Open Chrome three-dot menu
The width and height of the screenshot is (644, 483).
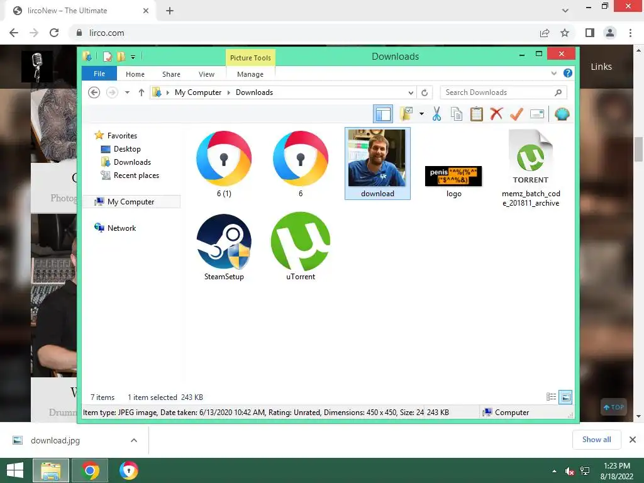630,33
